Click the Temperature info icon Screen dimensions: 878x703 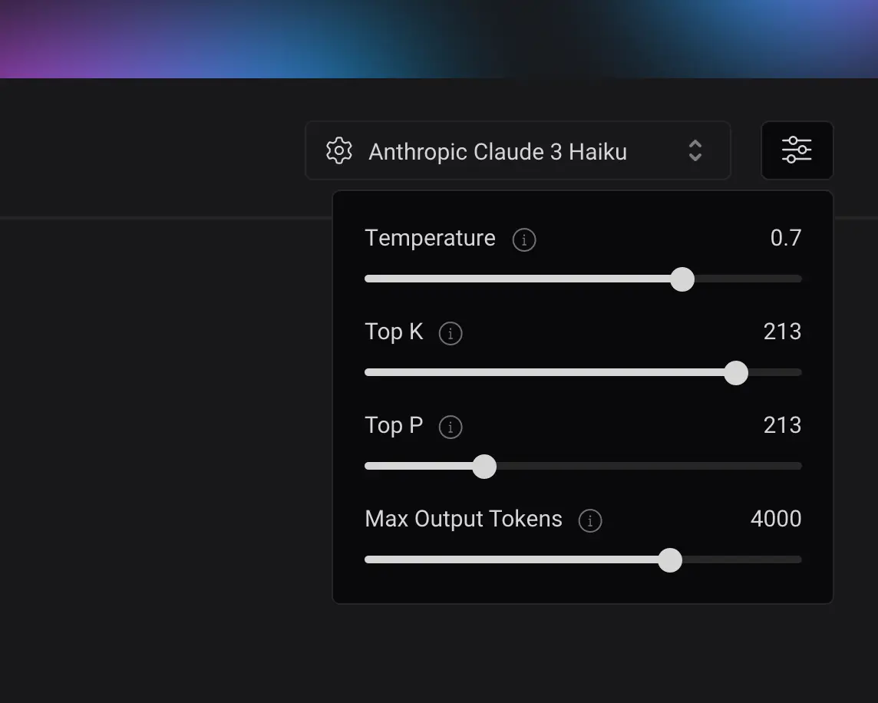click(x=524, y=239)
